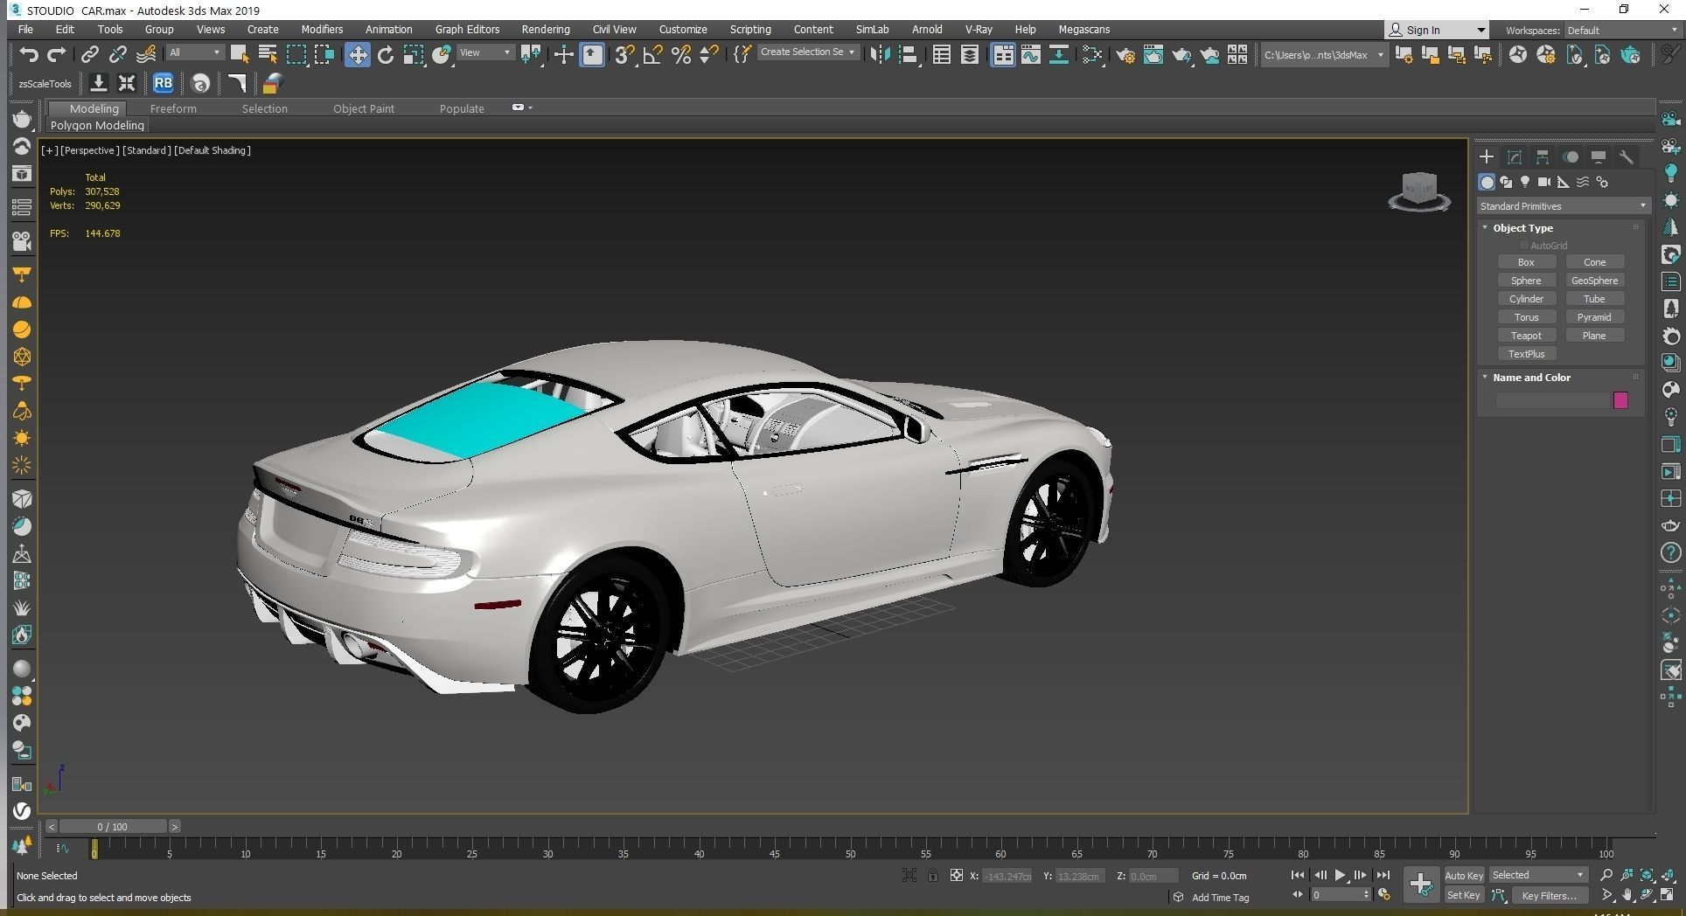Click the Play Animation button
The height and width of the screenshot is (916, 1686).
coord(1340,875)
